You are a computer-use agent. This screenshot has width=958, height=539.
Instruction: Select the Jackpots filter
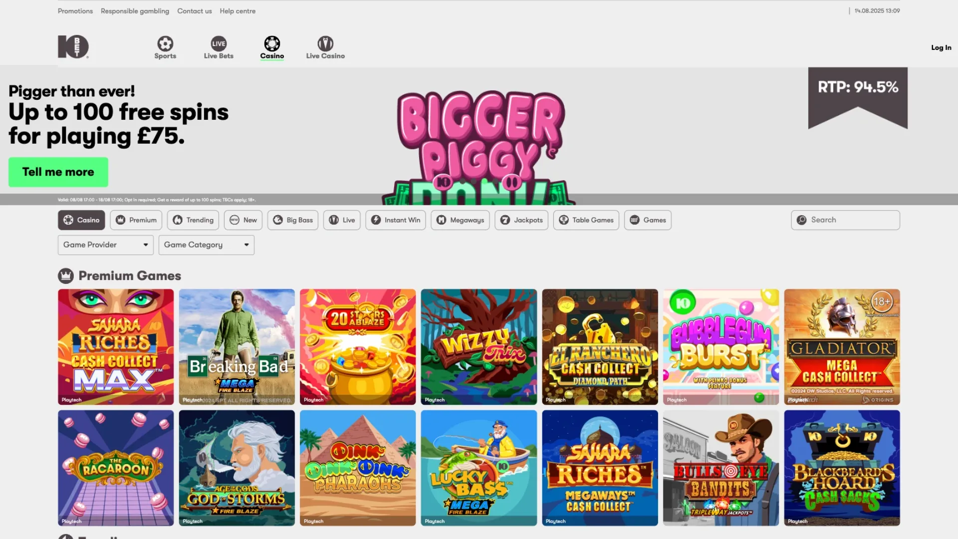click(521, 220)
